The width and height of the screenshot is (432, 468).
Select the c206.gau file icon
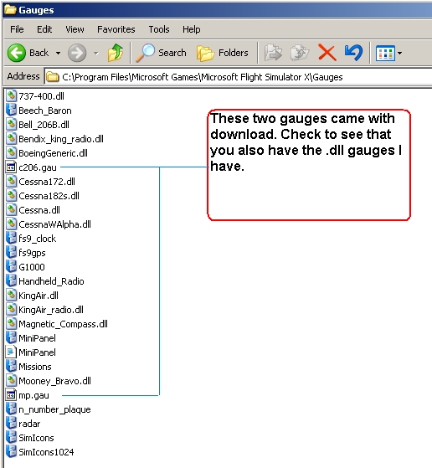coord(11,167)
